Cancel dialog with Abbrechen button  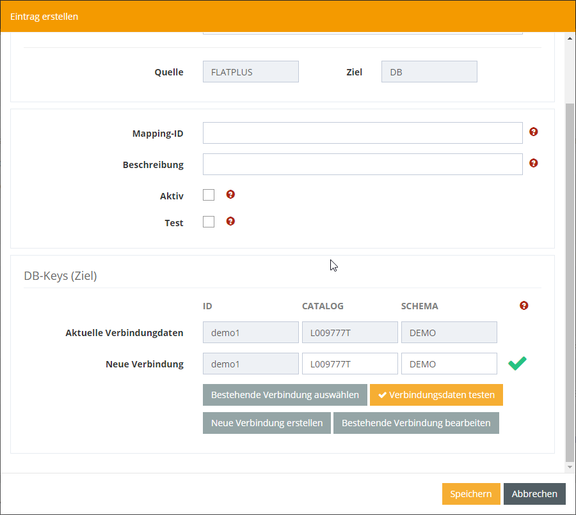pos(534,494)
